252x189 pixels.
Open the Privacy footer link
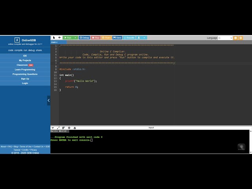(33, 150)
